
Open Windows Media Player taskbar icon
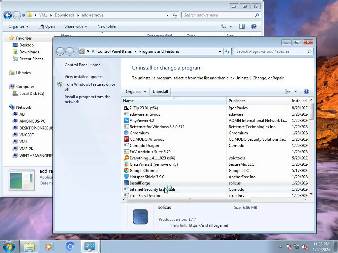coord(49,246)
